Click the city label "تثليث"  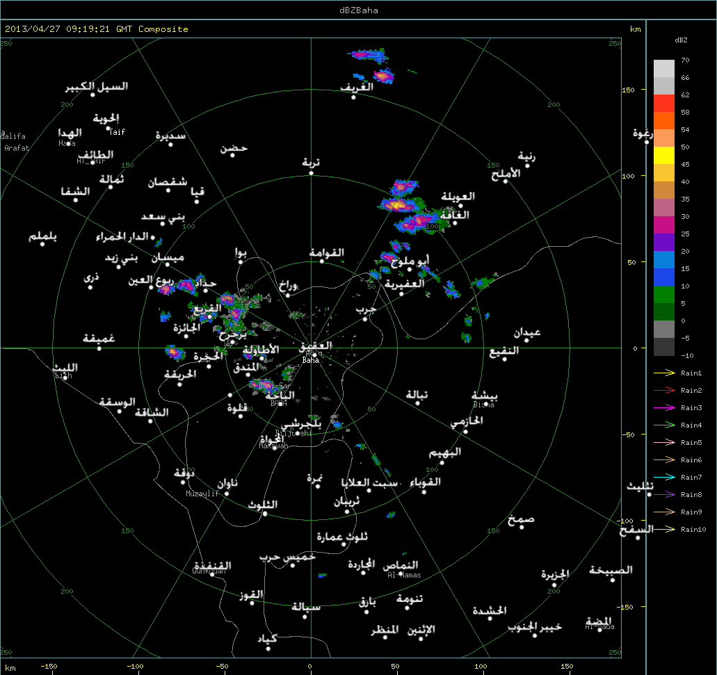(641, 486)
